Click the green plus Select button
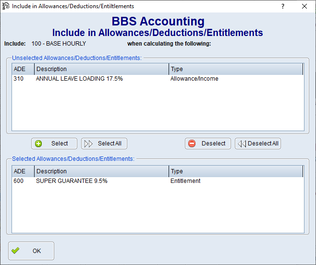Screen dimensions: 316x265 (x=54, y=144)
